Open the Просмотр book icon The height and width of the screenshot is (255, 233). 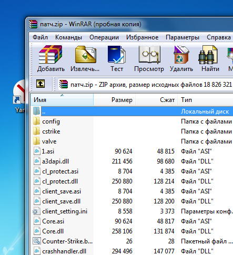[149, 55]
